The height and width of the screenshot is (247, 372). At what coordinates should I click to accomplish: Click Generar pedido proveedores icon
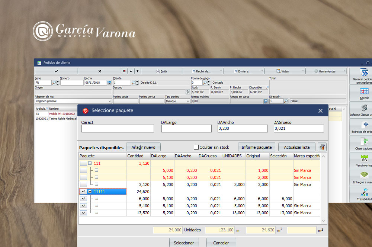coord(364,73)
